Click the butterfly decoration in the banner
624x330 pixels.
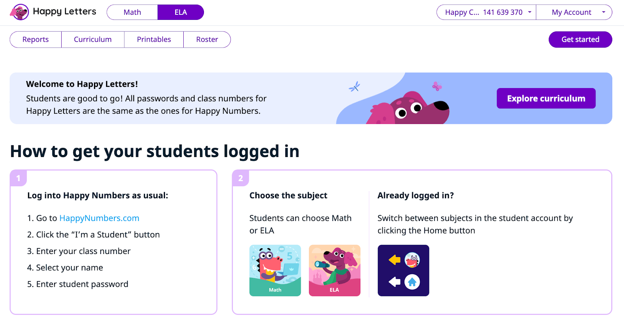click(437, 86)
